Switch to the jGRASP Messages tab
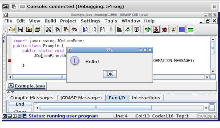 coord(81,98)
